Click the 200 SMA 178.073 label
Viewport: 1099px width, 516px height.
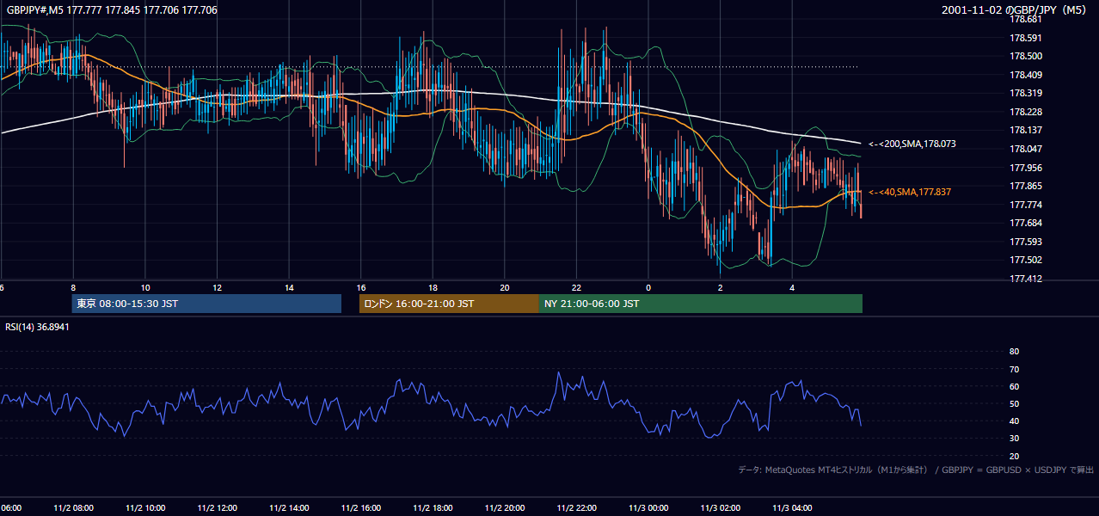pos(911,144)
